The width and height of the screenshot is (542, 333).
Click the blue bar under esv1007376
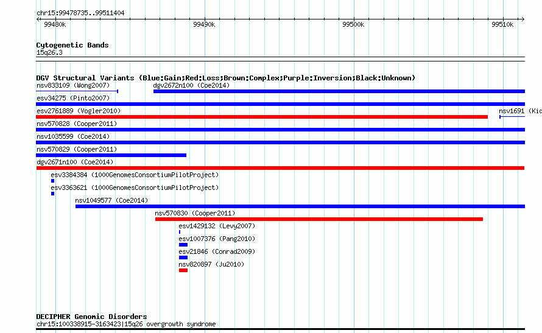pyautogui.click(x=183, y=245)
